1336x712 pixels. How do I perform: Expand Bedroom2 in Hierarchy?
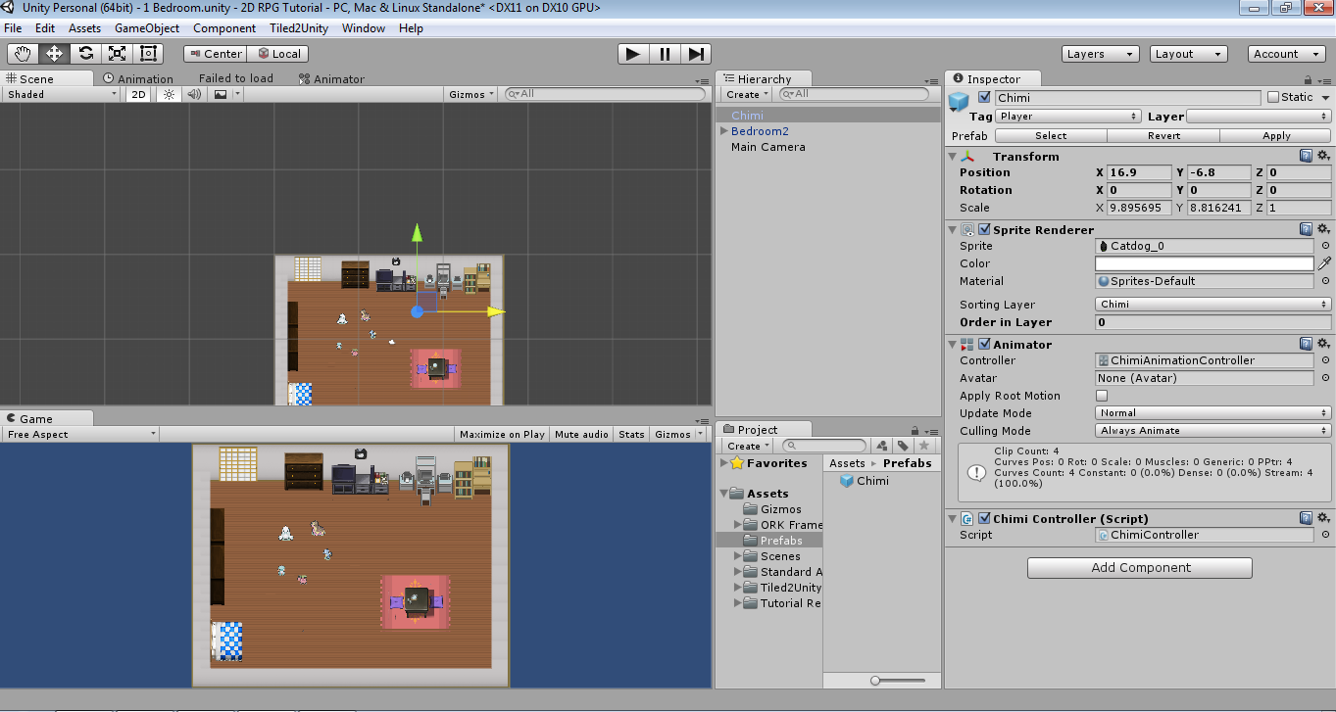coord(724,130)
